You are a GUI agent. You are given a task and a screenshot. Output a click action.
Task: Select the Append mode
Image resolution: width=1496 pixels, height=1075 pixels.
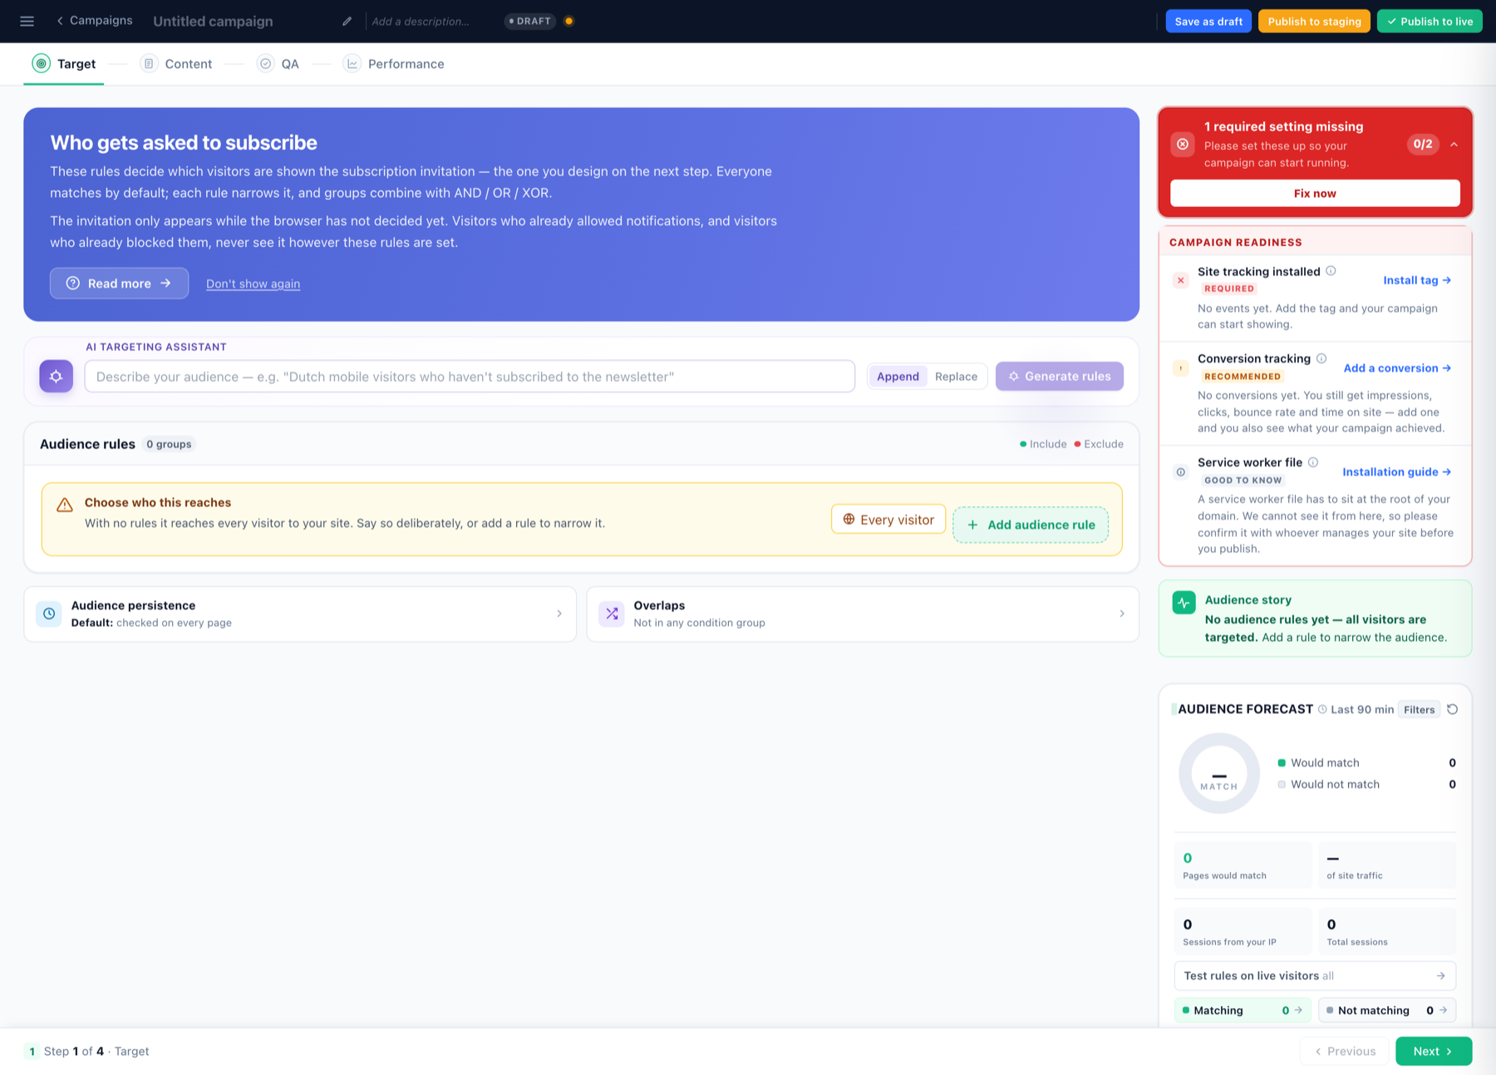898,376
